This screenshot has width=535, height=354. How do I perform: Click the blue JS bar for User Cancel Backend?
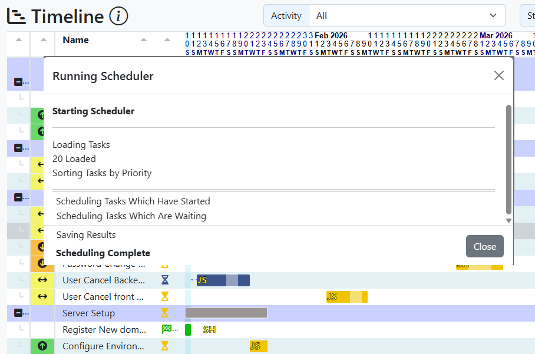coord(223,280)
